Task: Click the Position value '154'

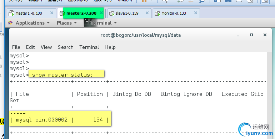Action: (98, 120)
